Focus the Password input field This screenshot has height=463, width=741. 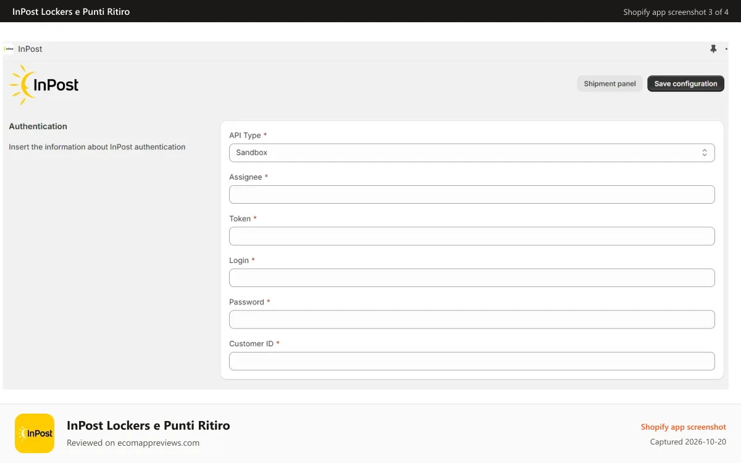pyautogui.click(x=472, y=319)
